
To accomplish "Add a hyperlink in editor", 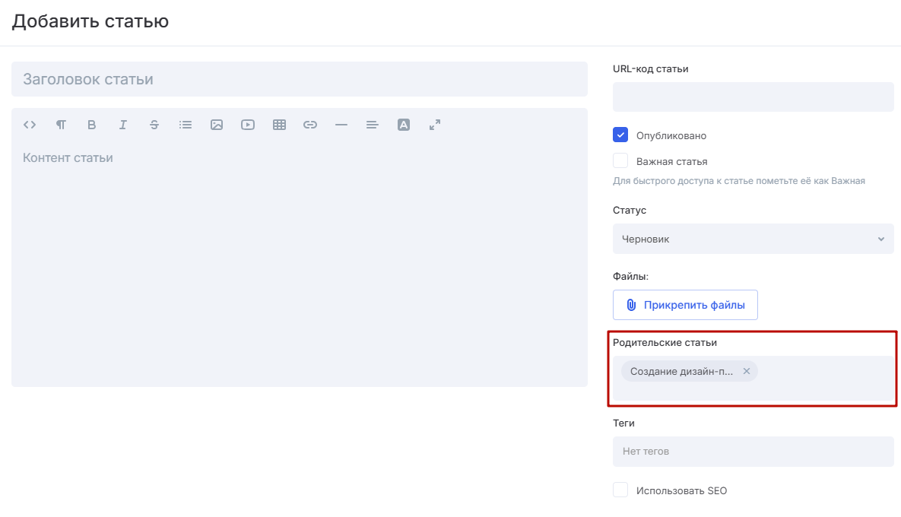I will coord(310,125).
